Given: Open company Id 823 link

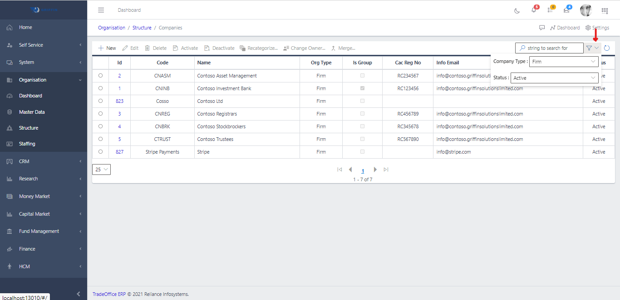Looking at the screenshot, I should (119, 101).
